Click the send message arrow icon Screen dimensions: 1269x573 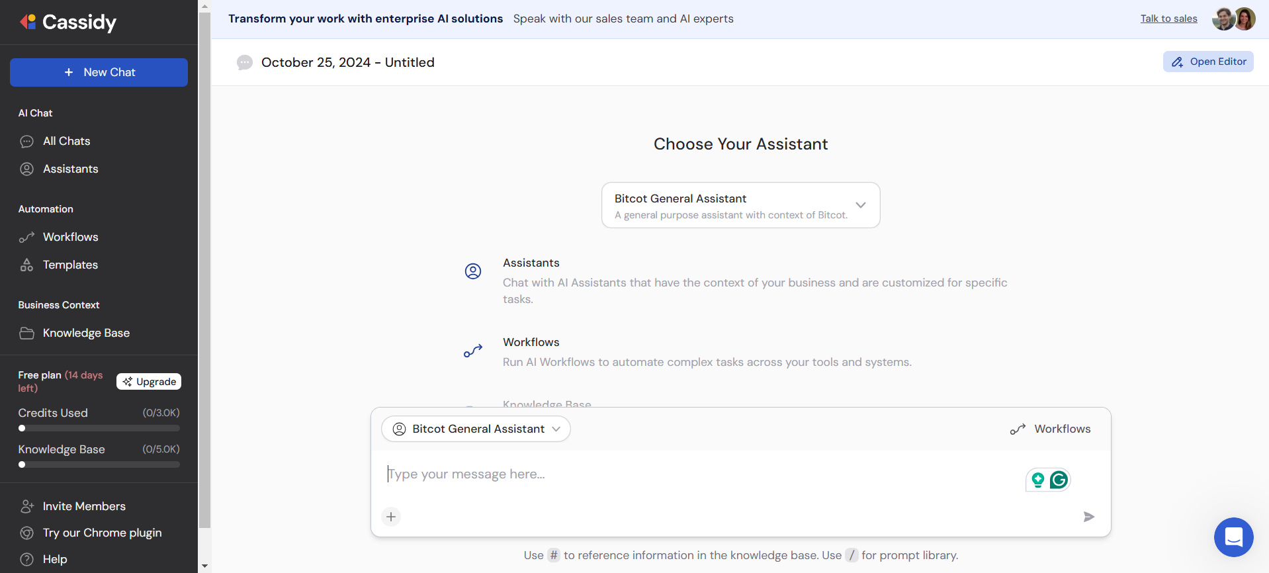pos(1088,517)
